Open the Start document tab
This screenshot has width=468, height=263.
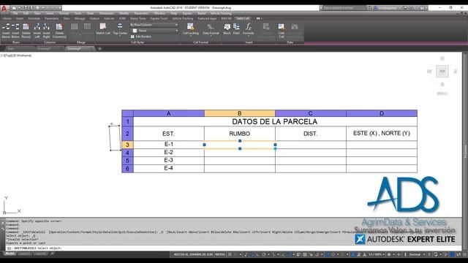point(11,49)
